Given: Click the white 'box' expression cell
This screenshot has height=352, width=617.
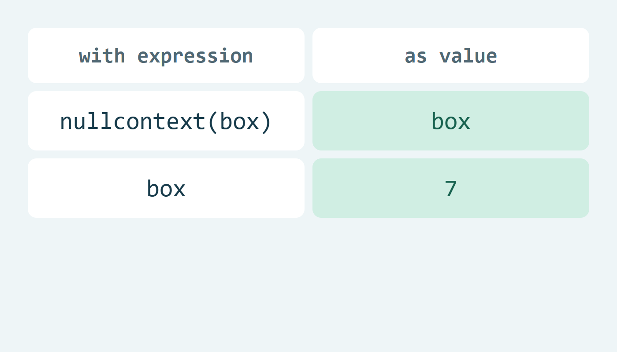Looking at the screenshot, I should tap(166, 188).
